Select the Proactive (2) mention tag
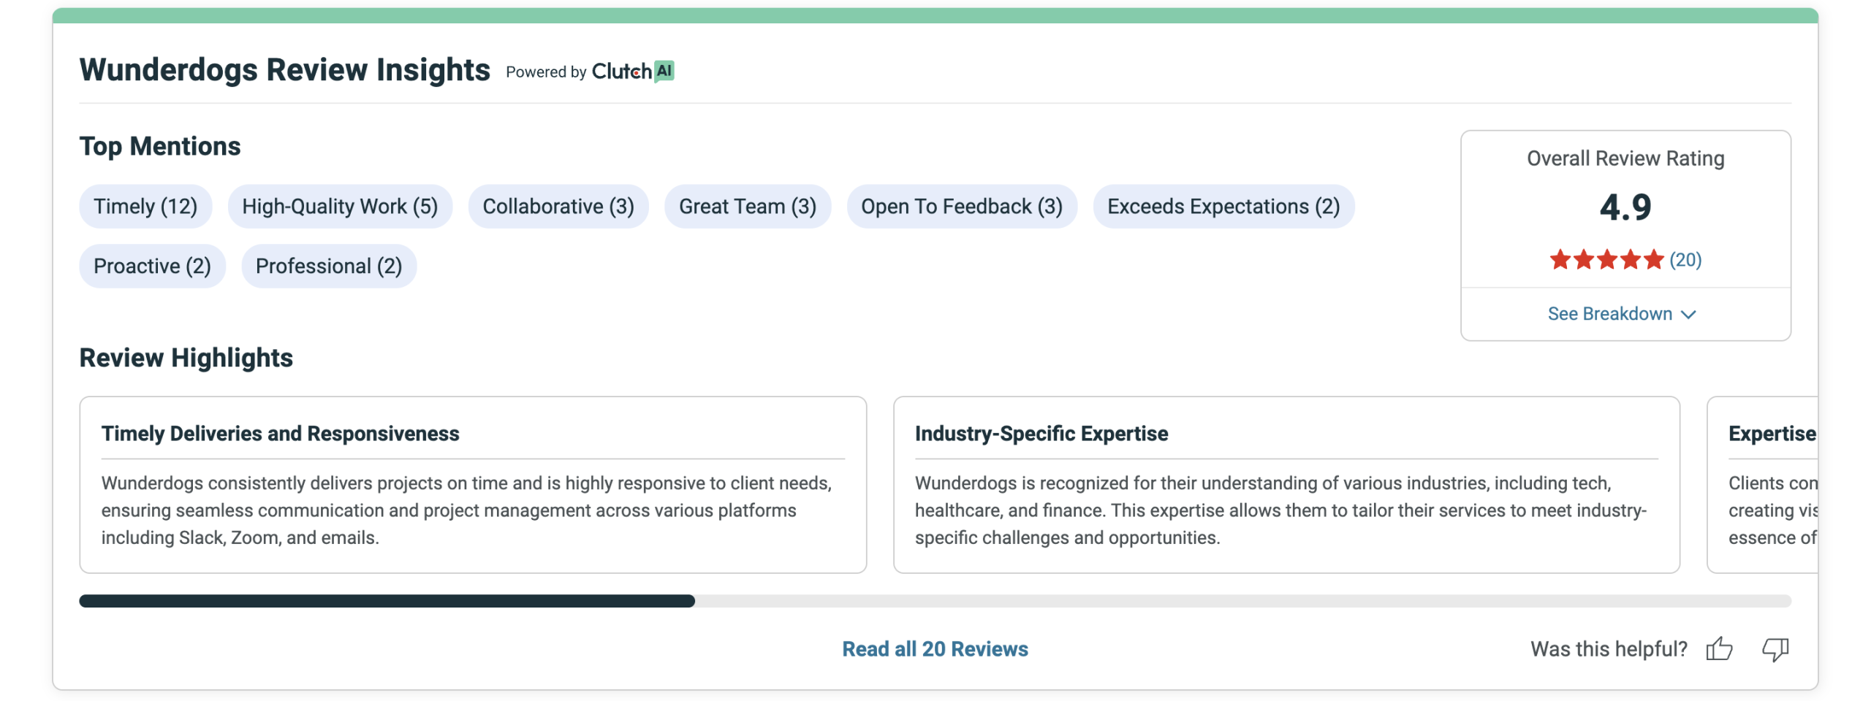 pyautogui.click(x=152, y=266)
